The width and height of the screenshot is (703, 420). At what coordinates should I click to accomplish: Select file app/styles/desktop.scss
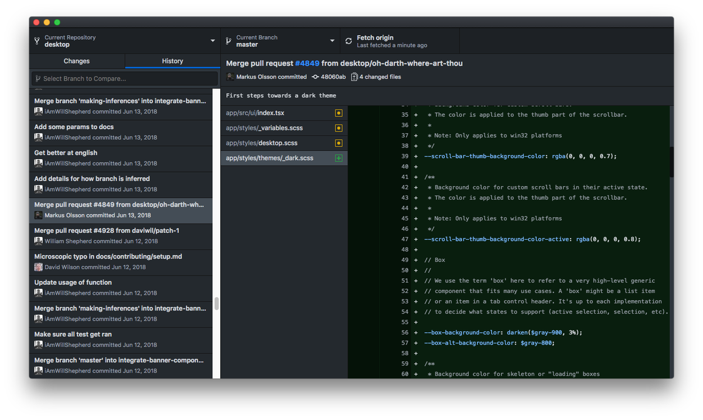coord(284,143)
